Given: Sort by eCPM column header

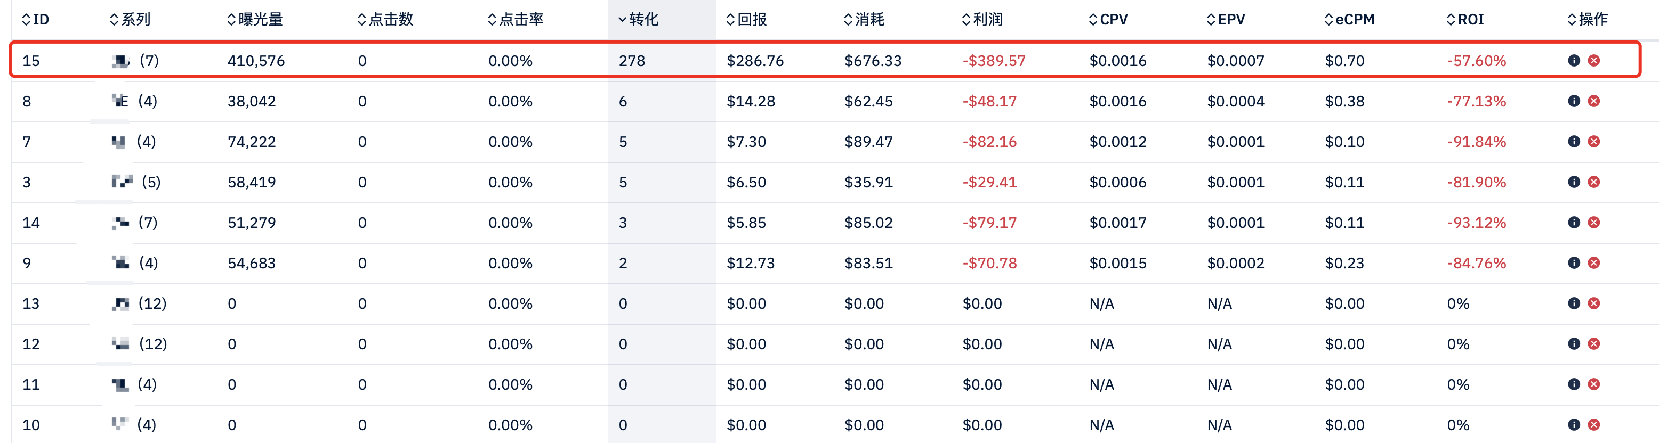Looking at the screenshot, I should [1349, 19].
